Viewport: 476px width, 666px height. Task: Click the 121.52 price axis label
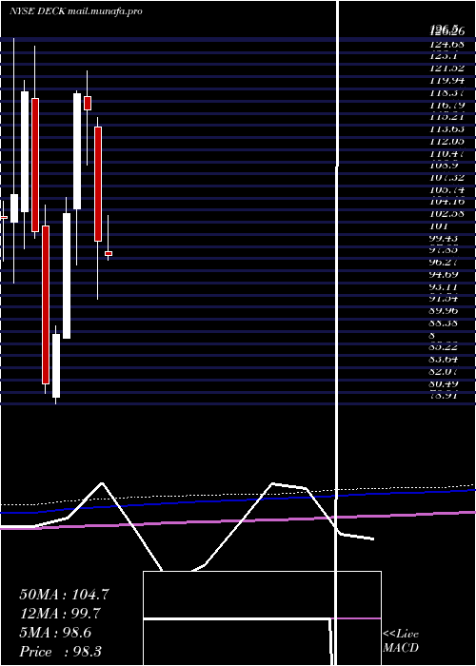[447, 69]
